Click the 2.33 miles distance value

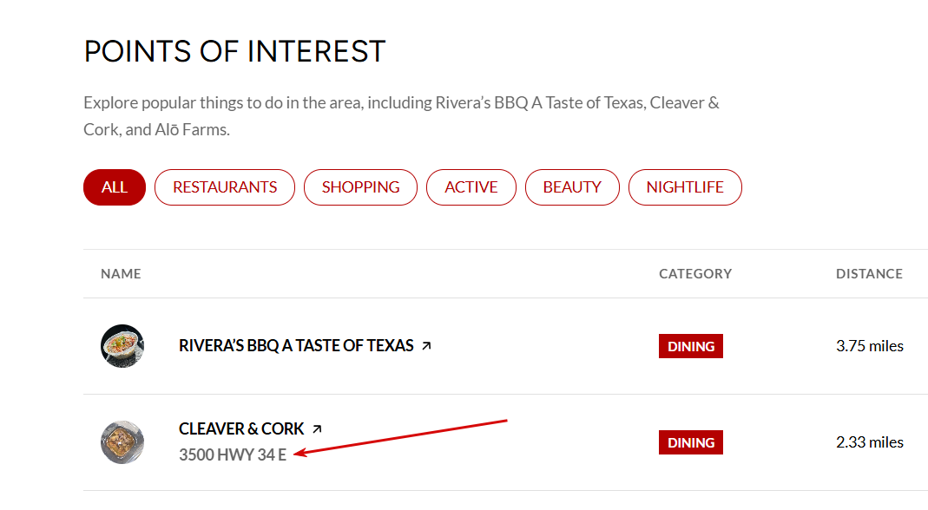(x=870, y=442)
